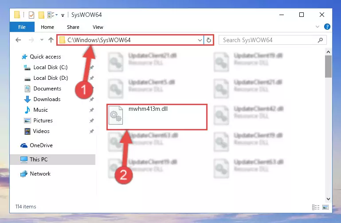Expand the address bar history dropdown
The width and height of the screenshot is (341, 223).
click(200, 40)
